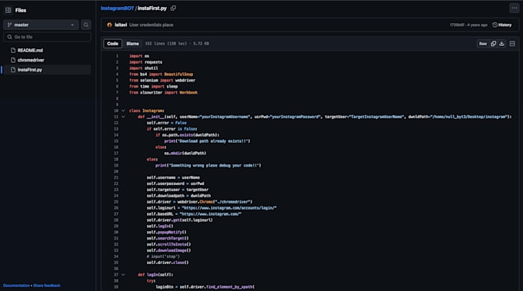Open the Raw file view
Image resolution: width=523 pixels, height=291 pixels.
483,44
